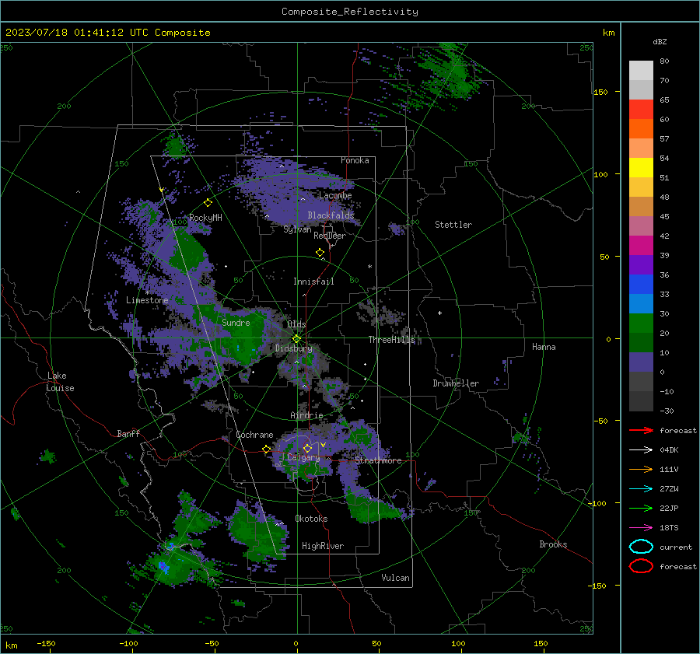The image size is (700, 654).
Task: Click the Ponoka city label
Action: tap(355, 160)
